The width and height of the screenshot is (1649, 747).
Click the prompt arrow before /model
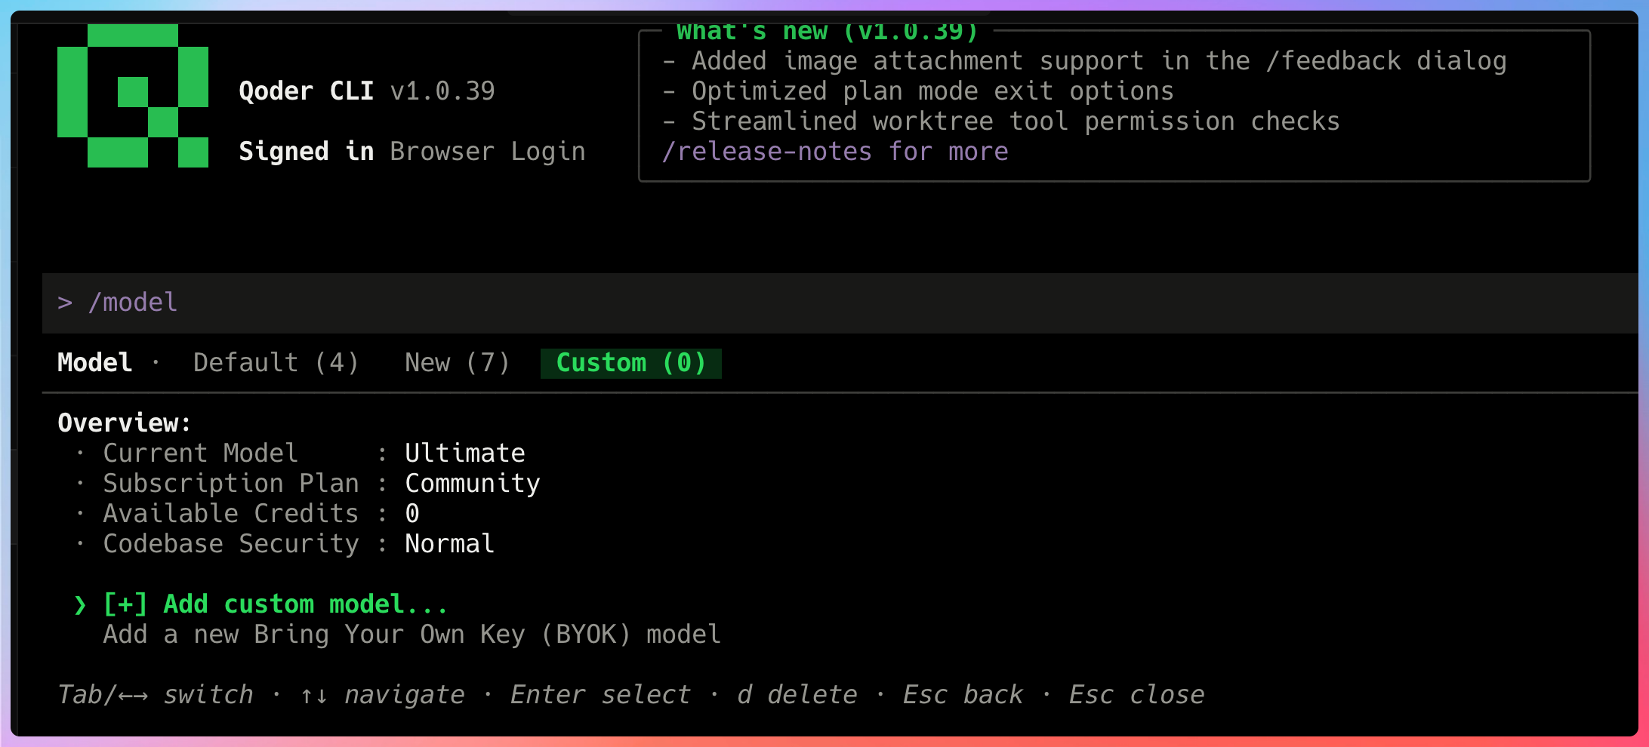[65, 303]
